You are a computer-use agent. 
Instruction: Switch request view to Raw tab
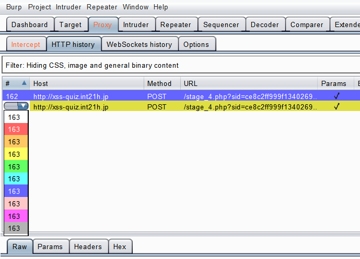[x=20, y=246]
